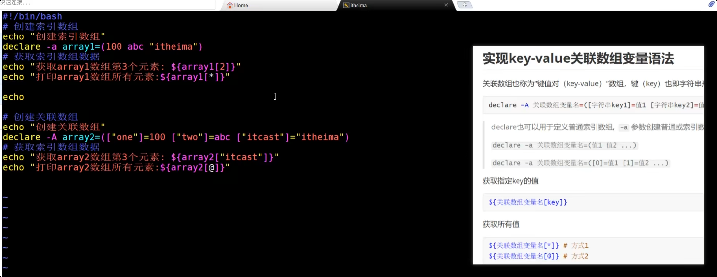
Task: Click the ${关联数组变量名[key]} code snippet
Action: click(528, 202)
